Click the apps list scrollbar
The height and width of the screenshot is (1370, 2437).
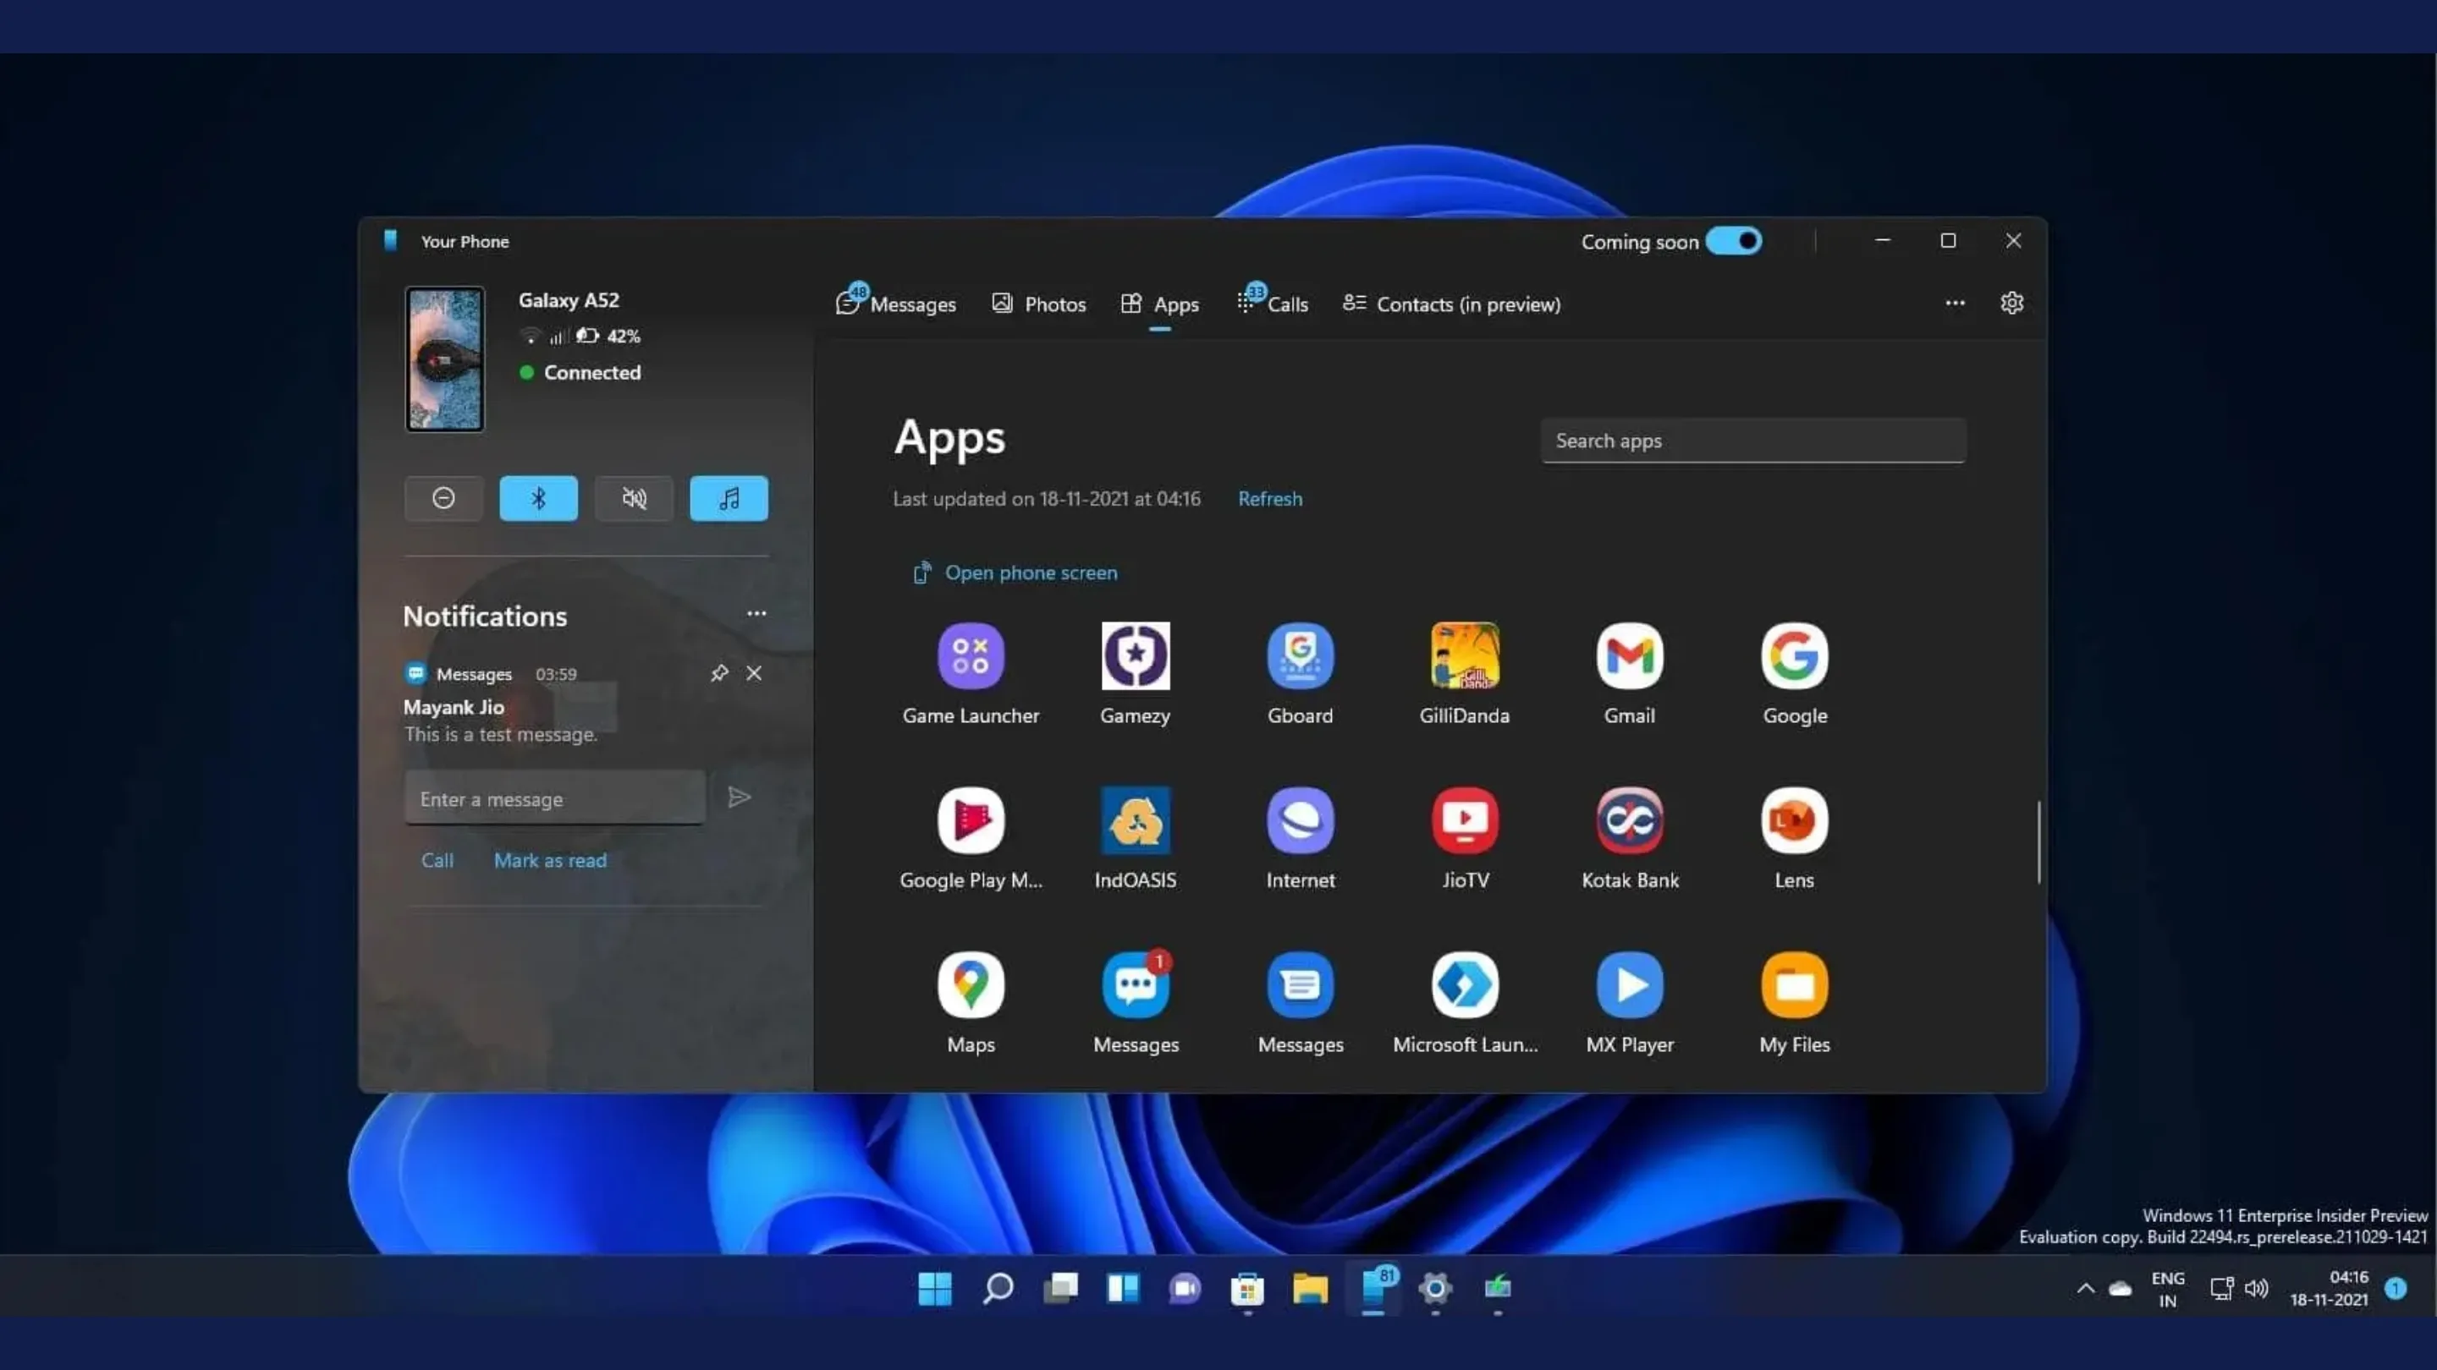[x=2038, y=841]
